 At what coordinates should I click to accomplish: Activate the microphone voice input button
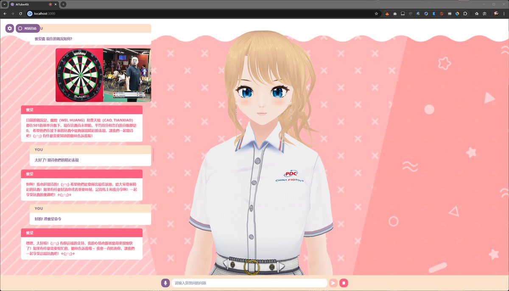[x=165, y=283]
